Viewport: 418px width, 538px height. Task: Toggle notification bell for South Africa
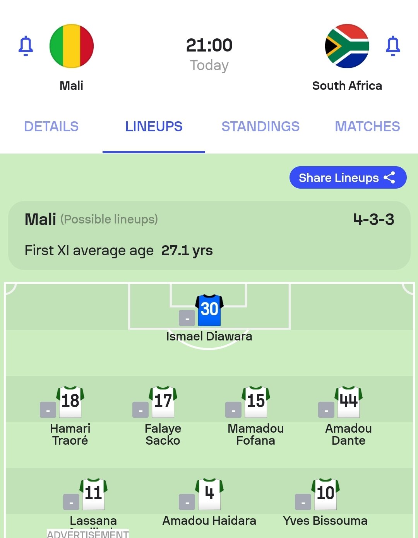pos(392,46)
